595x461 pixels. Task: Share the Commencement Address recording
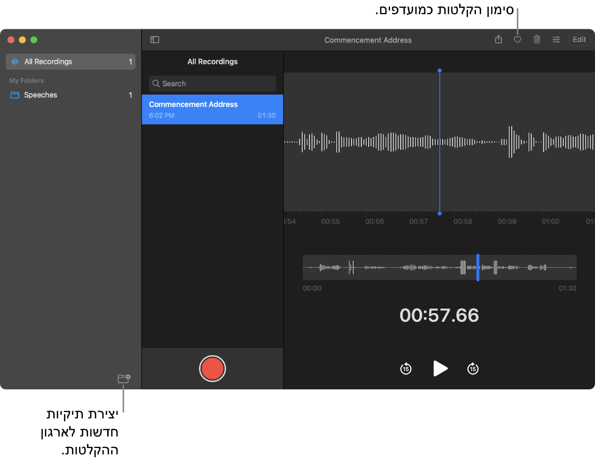coord(498,39)
